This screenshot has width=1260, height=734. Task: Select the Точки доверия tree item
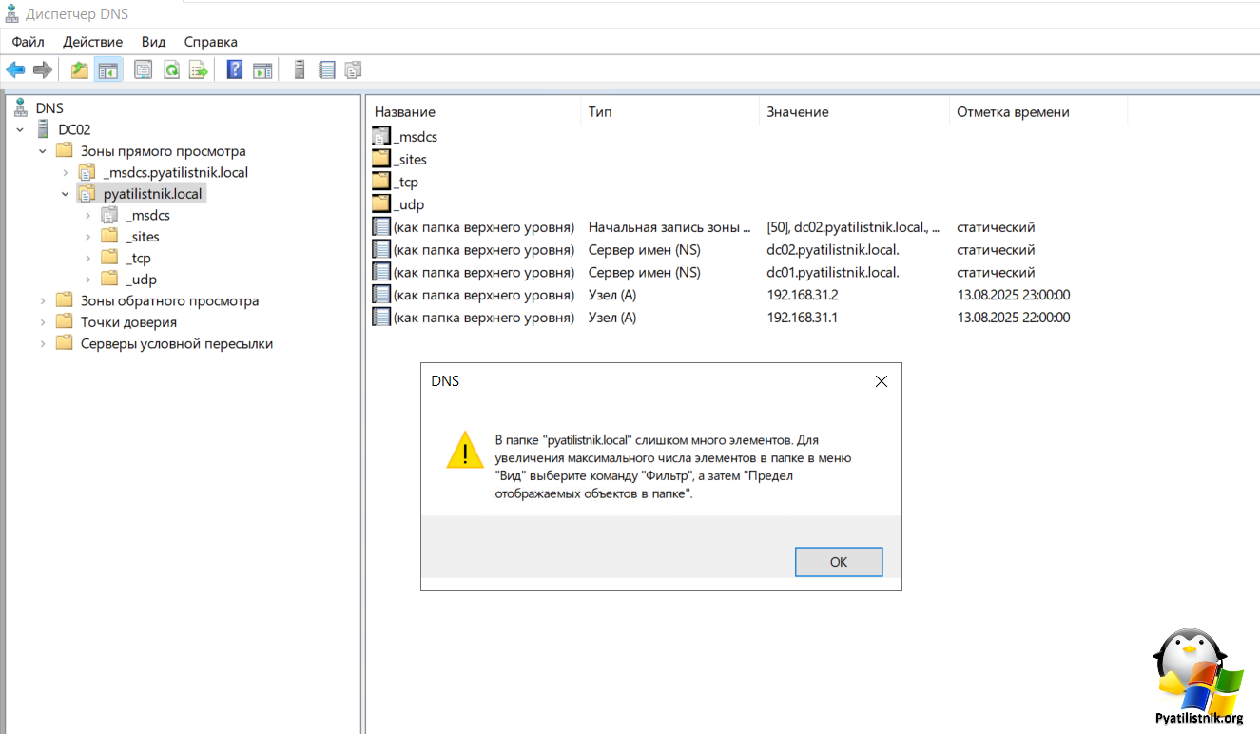[128, 322]
